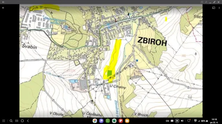Open the notifications panel
The height and width of the screenshot is (124, 222).
(x=189, y=121)
